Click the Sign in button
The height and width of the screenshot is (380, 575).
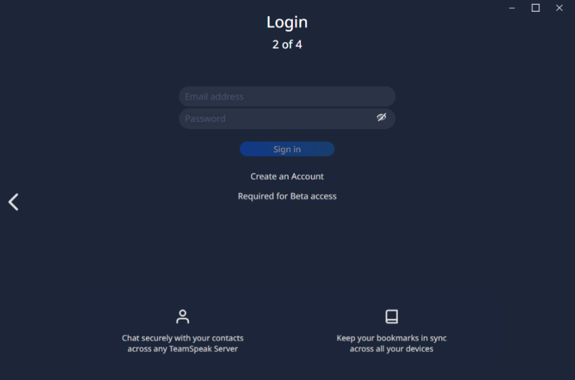287,149
